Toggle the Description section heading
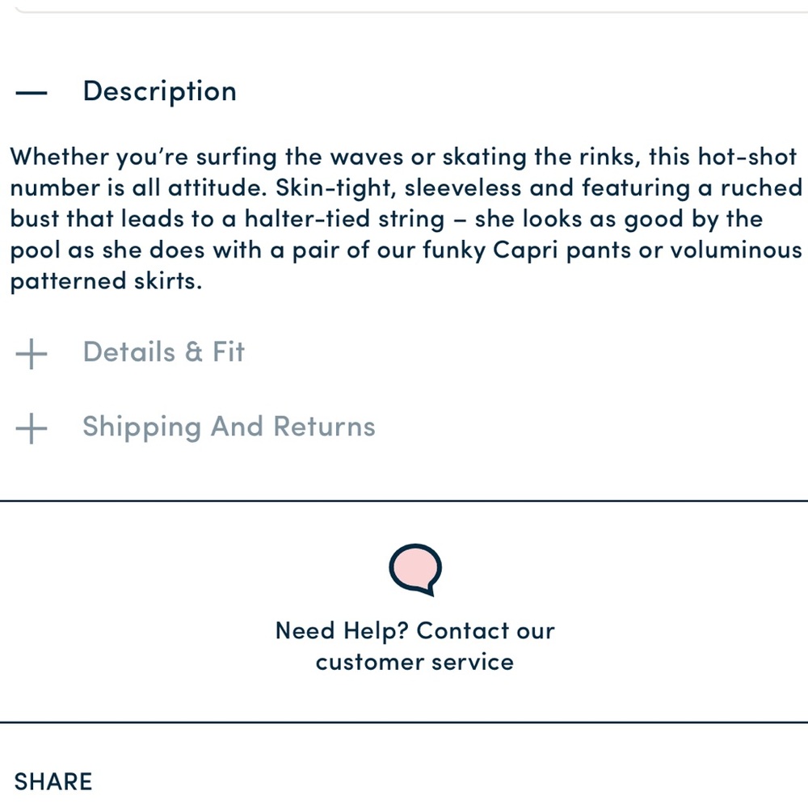The image size is (808, 808). click(160, 92)
